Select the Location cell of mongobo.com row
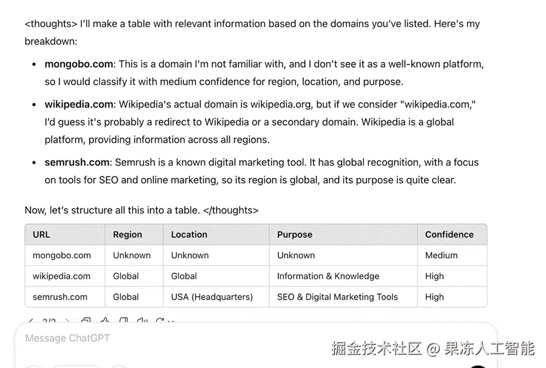 pyautogui.click(x=216, y=256)
